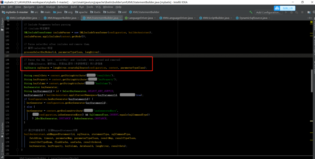Open the Analyze menu
The height and width of the screenshot is (159, 315).
pos(50,7)
